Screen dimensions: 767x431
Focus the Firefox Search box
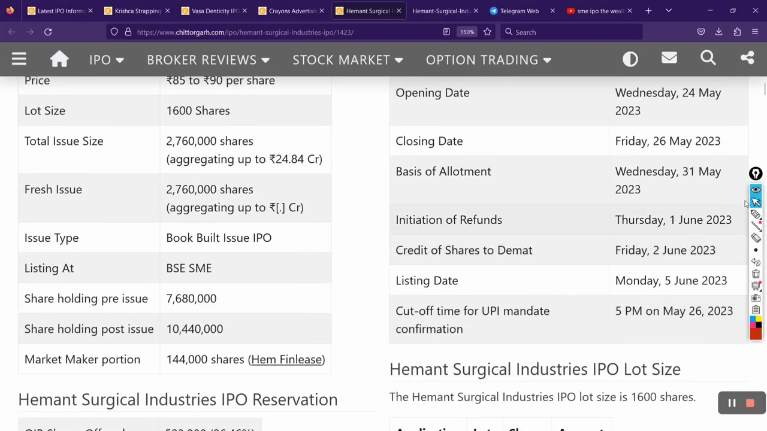[572, 32]
